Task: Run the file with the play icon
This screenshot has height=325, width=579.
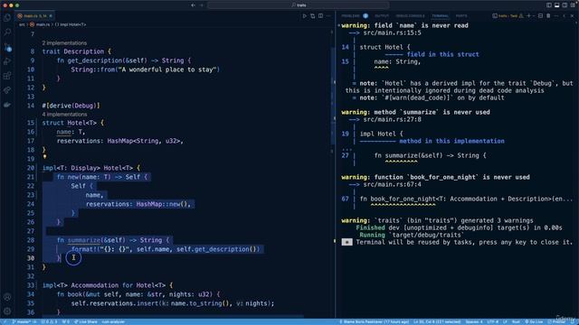Action: point(305,16)
